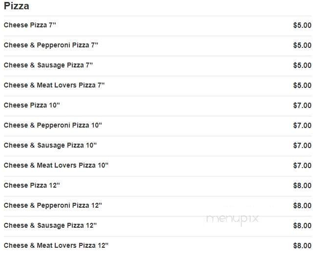Click the $8.00 price for Cheese Pizza 12"
Viewport: 320px width, 259px height.
(302, 186)
